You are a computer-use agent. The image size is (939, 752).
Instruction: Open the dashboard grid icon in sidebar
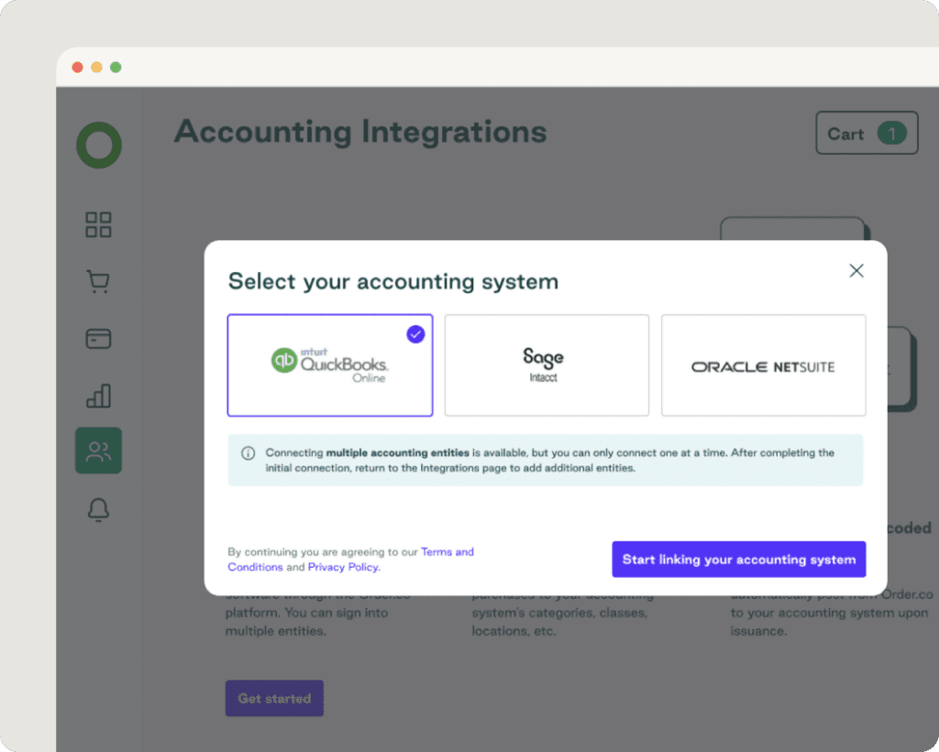(x=98, y=224)
